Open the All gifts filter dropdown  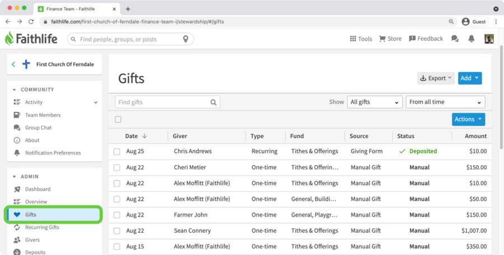[375, 102]
